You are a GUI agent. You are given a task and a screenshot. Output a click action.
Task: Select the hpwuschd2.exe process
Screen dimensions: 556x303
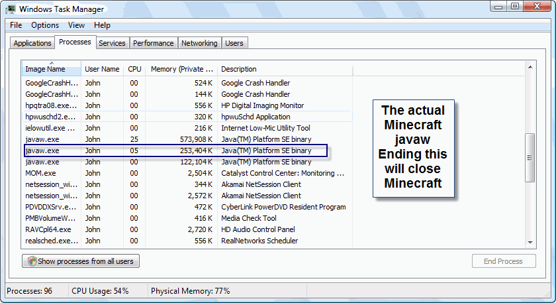187,117
